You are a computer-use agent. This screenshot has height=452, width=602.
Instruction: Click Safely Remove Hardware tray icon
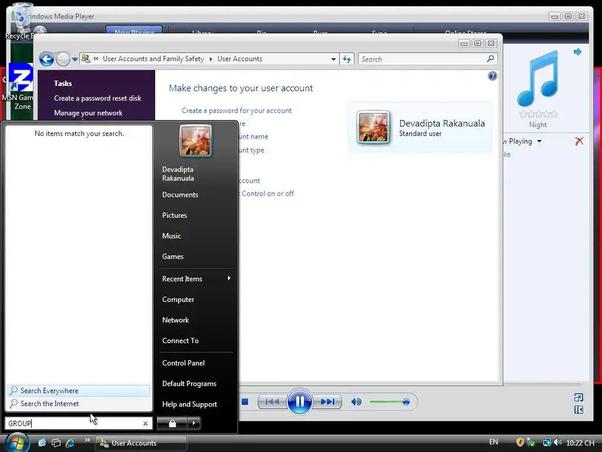point(531,443)
